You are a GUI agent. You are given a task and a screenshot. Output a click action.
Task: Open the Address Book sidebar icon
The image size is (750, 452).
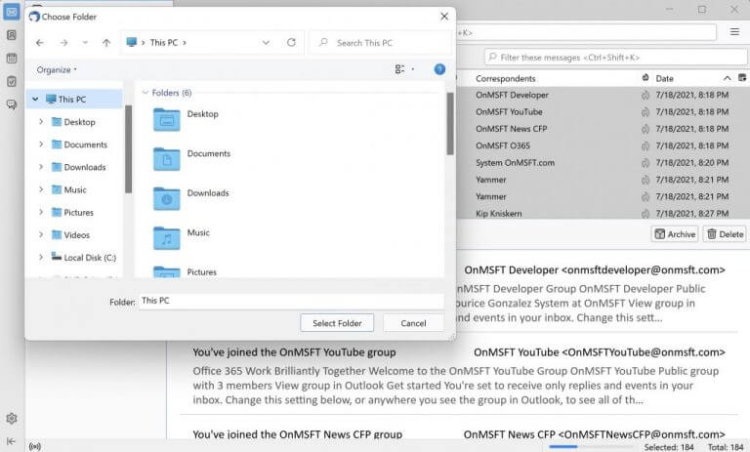12,35
